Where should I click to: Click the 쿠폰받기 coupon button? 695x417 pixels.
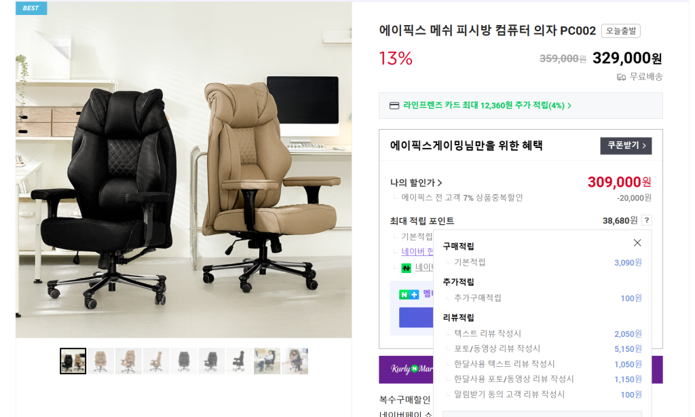point(626,145)
